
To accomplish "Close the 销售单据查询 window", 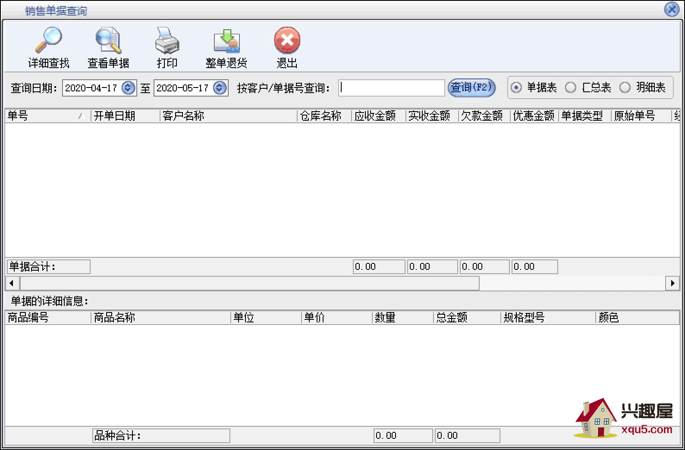I will click(671, 9).
